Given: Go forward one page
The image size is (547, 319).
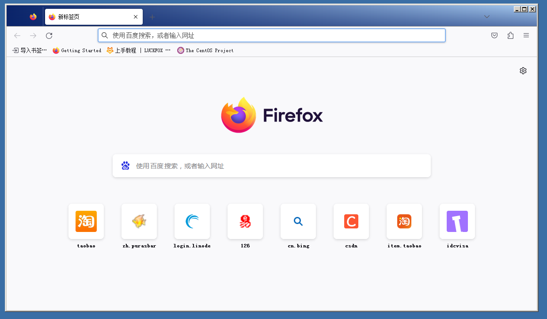Looking at the screenshot, I should pyautogui.click(x=33, y=35).
